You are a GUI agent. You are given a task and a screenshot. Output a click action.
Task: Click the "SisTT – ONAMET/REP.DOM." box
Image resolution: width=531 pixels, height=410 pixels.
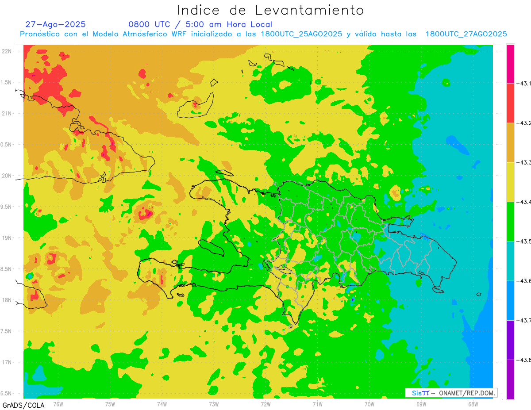coord(451,393)
